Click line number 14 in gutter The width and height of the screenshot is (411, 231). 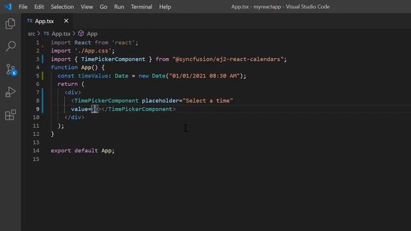[36, 151]
